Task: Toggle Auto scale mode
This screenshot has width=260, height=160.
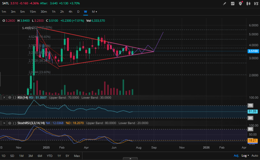Action: click(255, 156)
